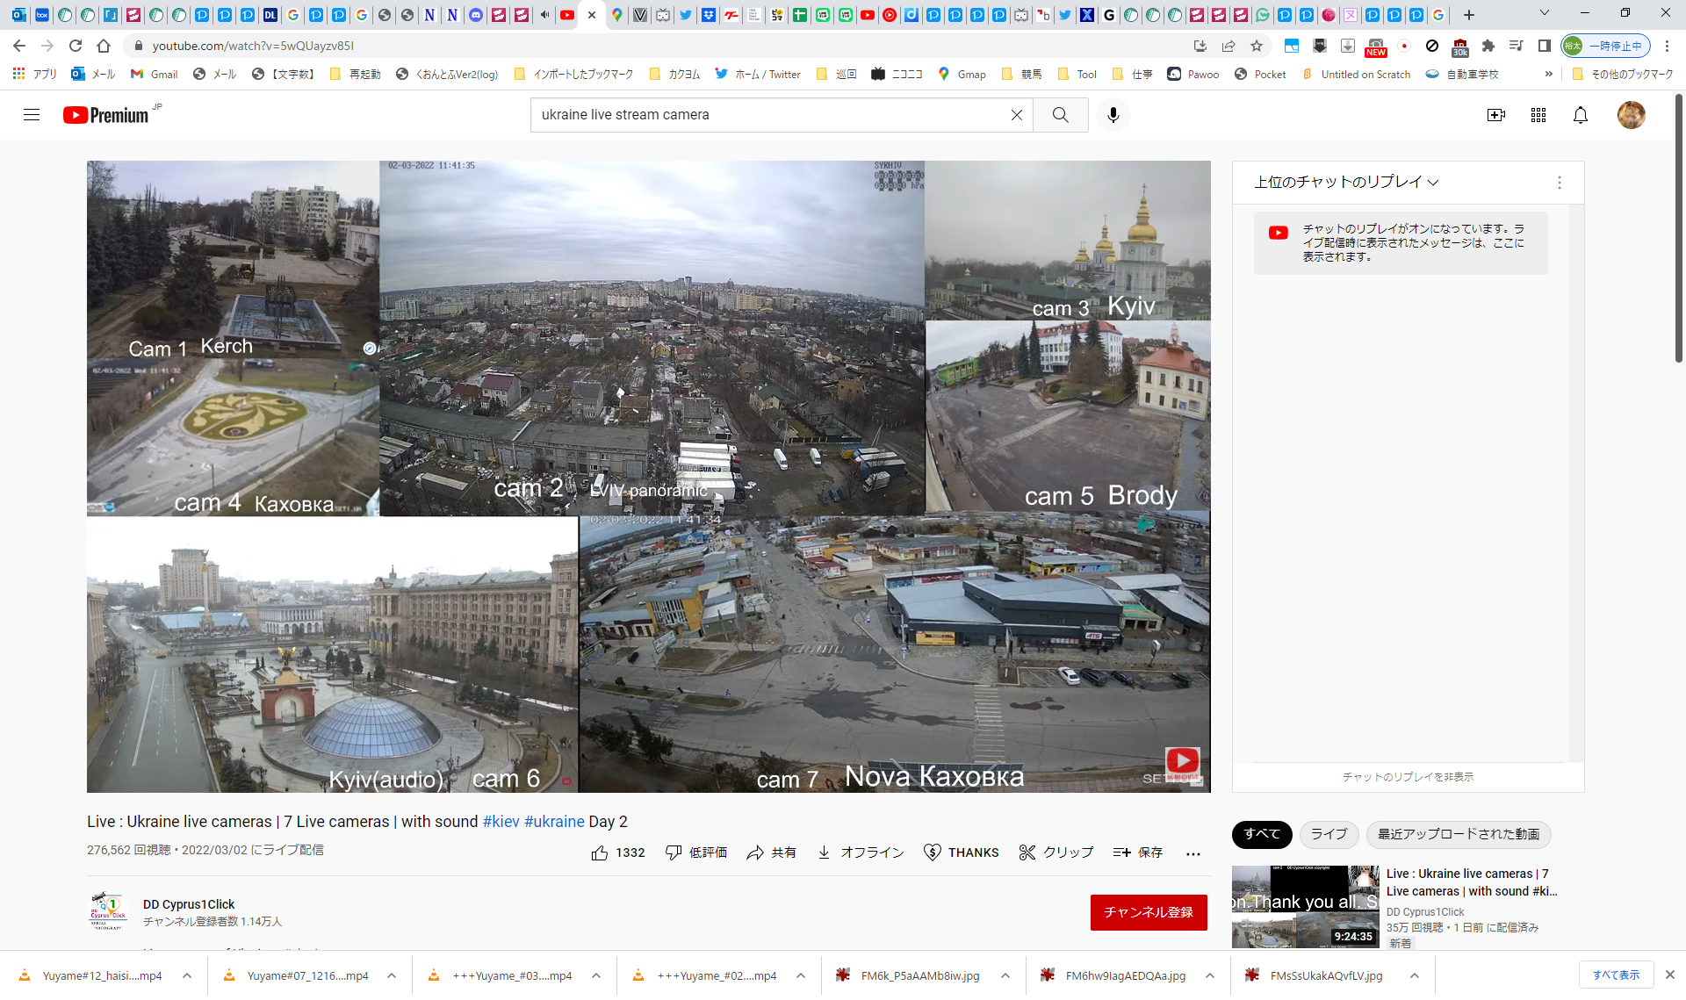
Task: Select the ライブ filter chip
Action: pyautogui.click(x=1328, y=834)
